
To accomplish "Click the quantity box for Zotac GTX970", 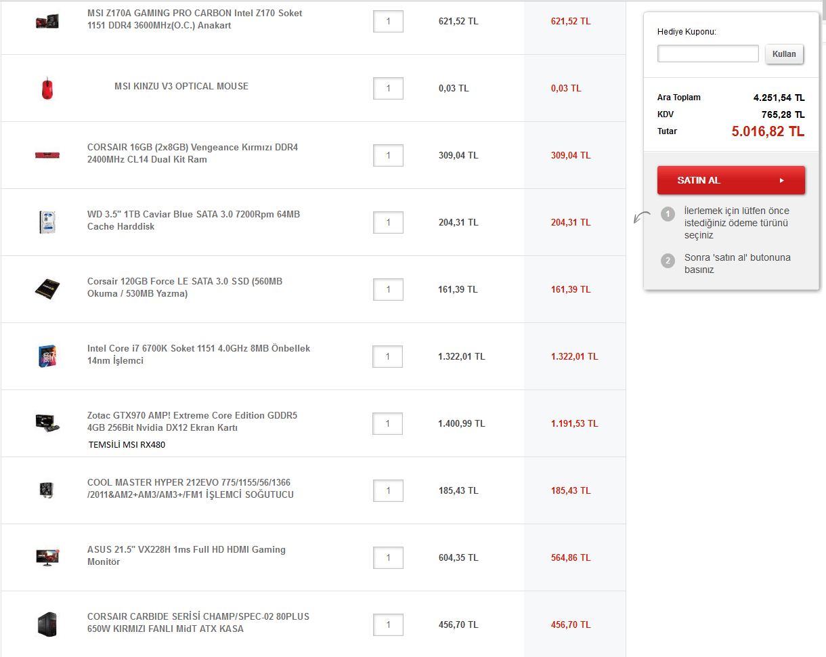I will 388,423.
